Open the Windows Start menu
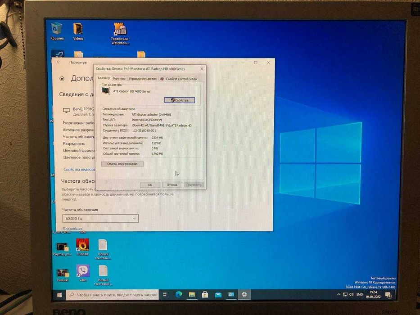The height and width of the screenshot is (315, 420). [x=59, y=295]
